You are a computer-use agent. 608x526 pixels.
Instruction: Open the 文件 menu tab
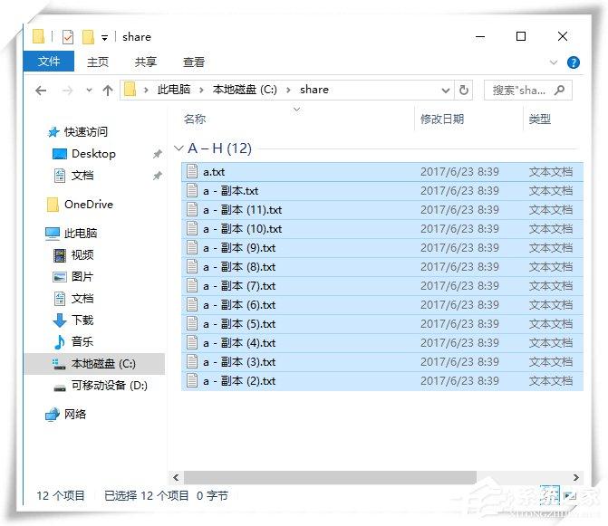(49, 62)
